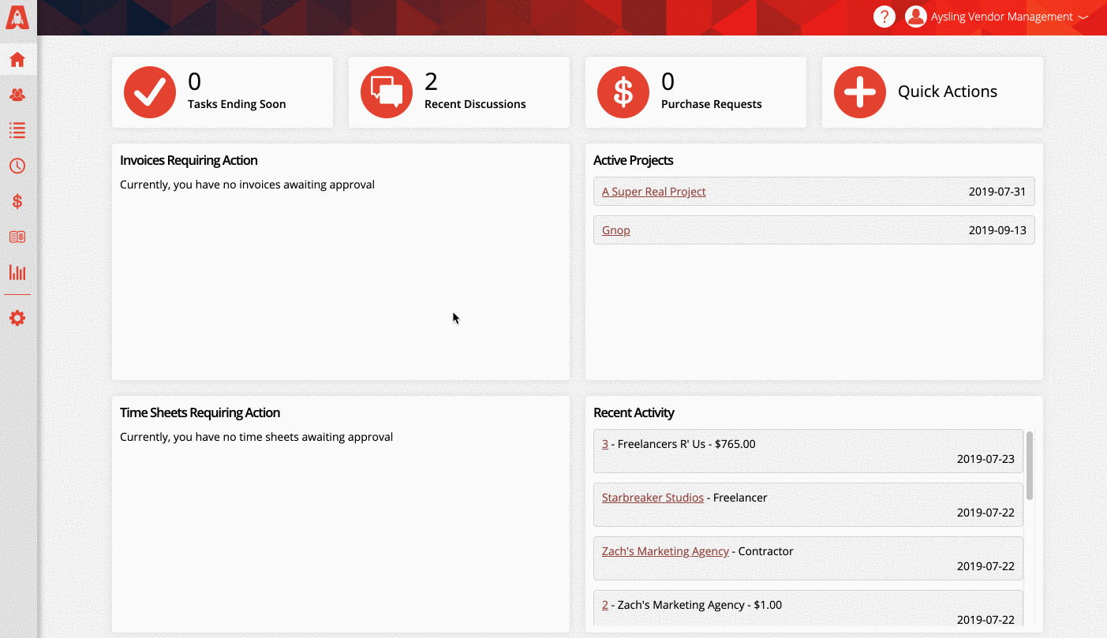Click the Active Projects heading
The width and height of the screenshot is (1107, 638).
coord(634,160)
